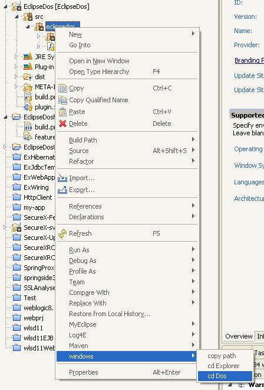
Task: Open the Source submenu
Action: pos(127,151)
